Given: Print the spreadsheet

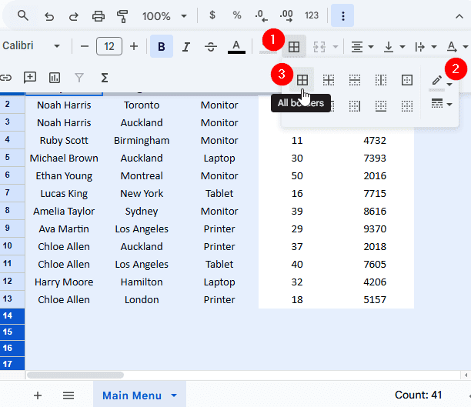Looking at the screenshot, I should tap(99, 16).
